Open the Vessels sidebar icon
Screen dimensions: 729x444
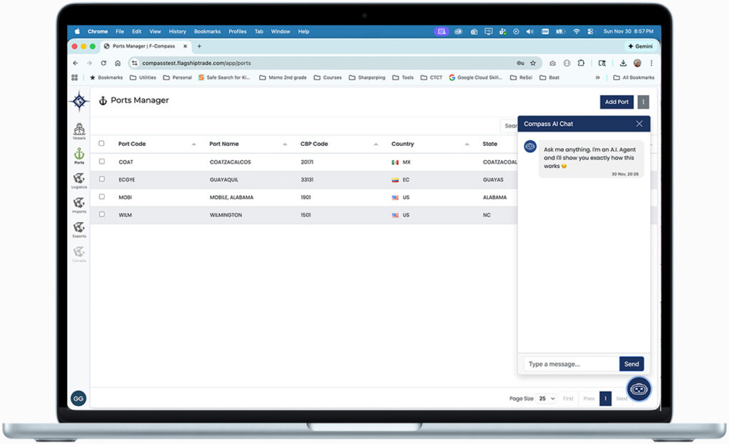78,130
